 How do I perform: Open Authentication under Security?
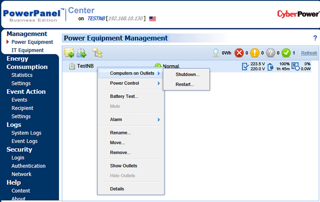point(28,166)
